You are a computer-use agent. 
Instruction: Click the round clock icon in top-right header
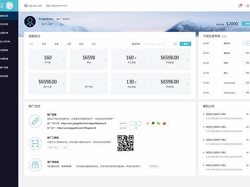[x=248, y=6]
